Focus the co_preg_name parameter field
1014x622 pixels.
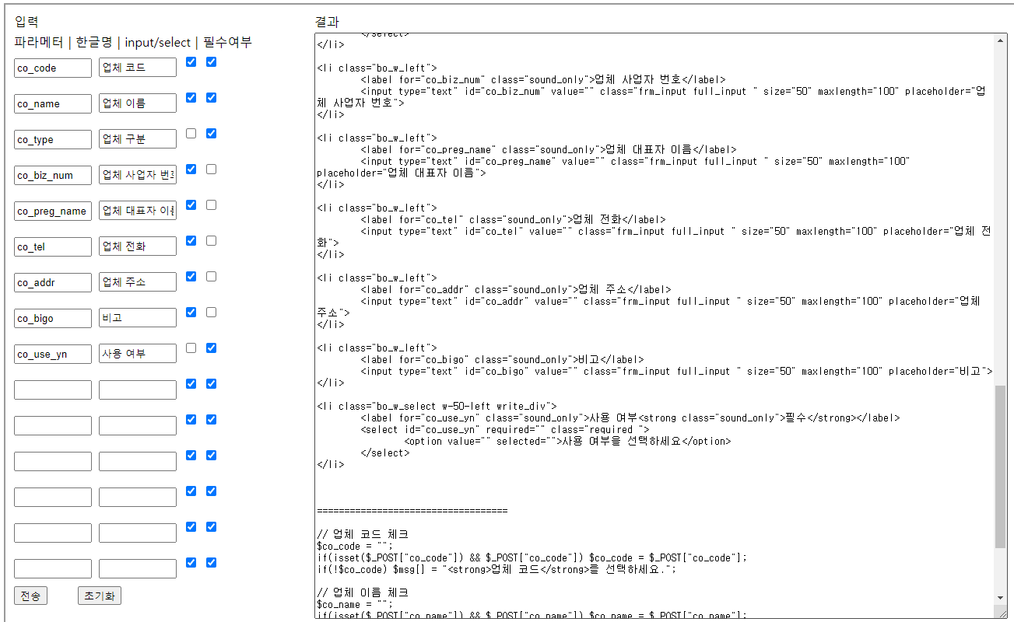point(53,211)
